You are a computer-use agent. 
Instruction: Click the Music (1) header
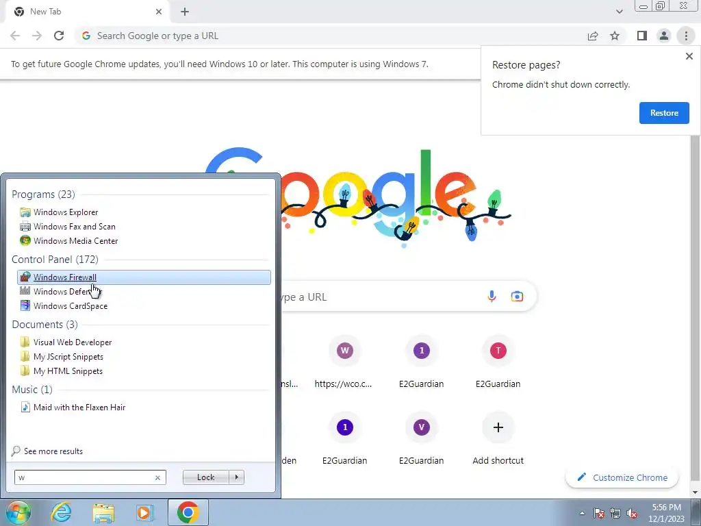(x=31, y=390)
